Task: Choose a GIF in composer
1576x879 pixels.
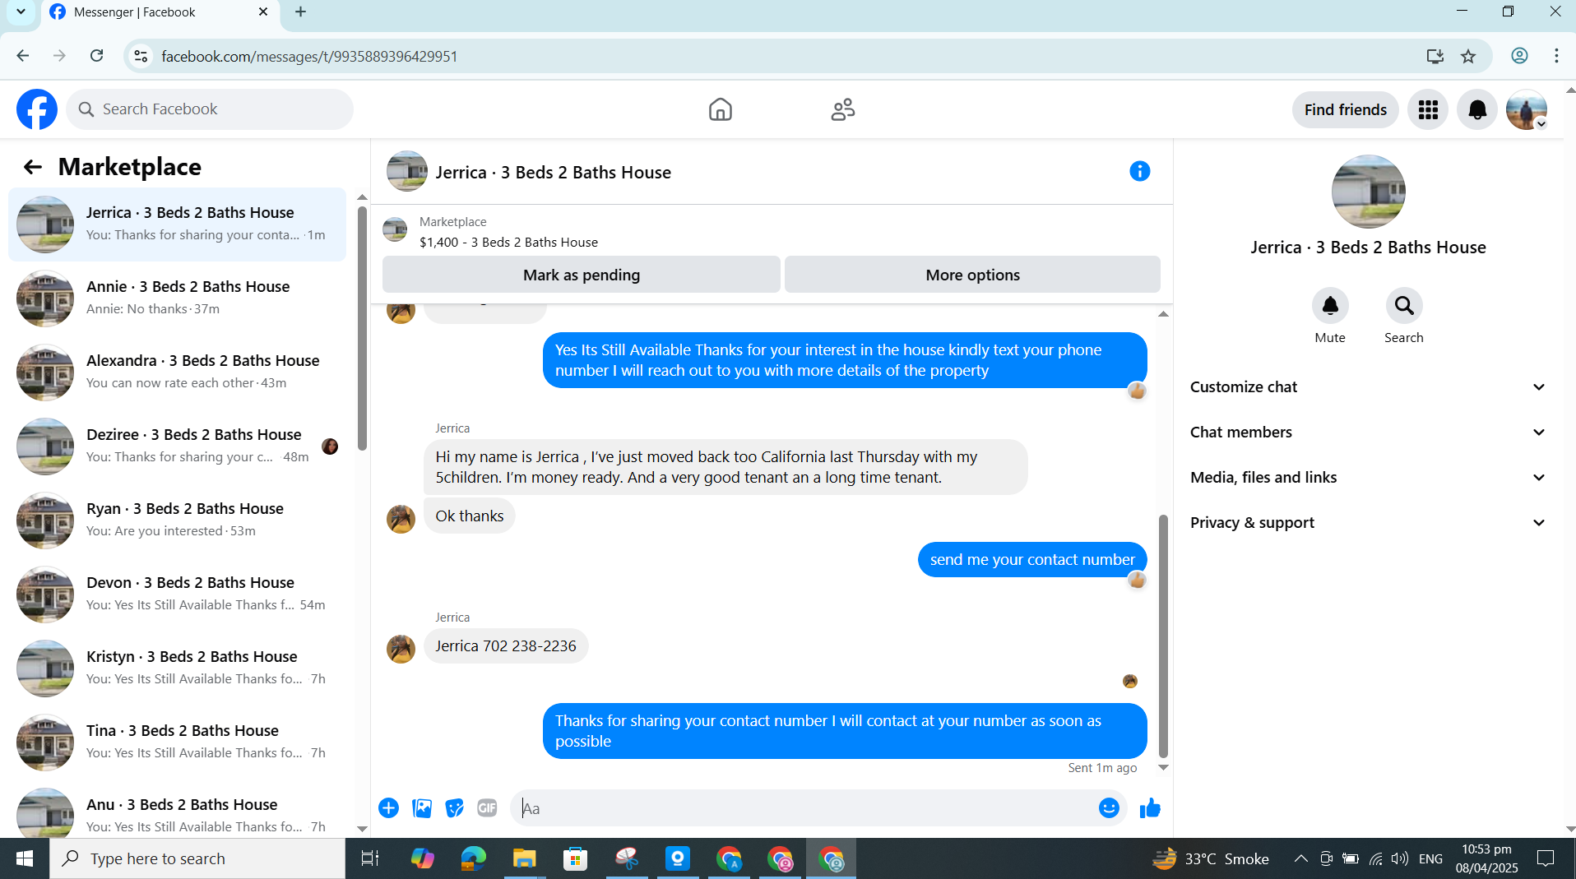Action: (x=487, y=808)
